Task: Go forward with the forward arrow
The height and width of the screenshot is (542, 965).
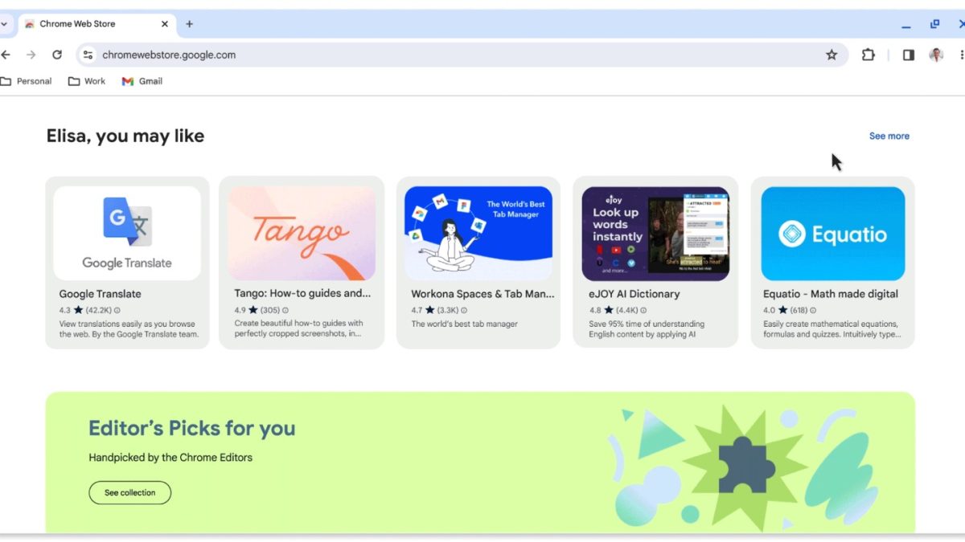Action: click(31, 55)
